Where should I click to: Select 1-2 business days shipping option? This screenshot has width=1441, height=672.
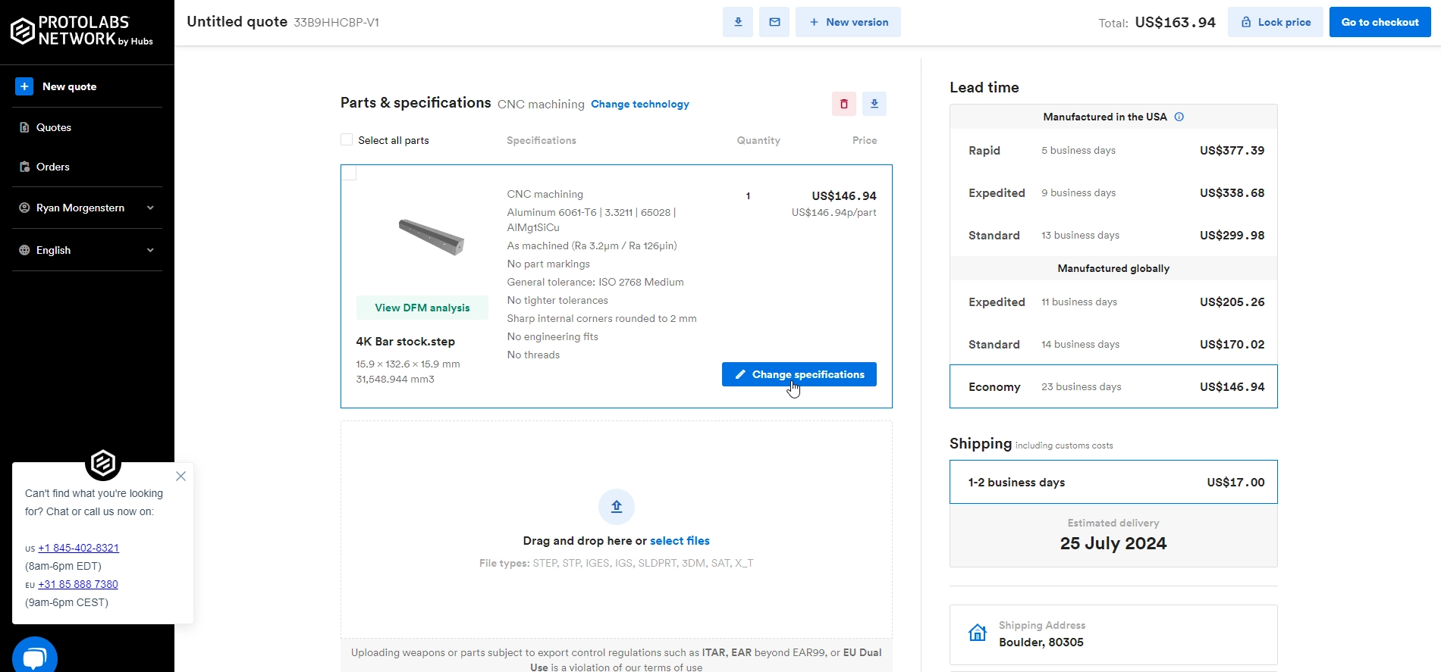[x=1113, y=482]
